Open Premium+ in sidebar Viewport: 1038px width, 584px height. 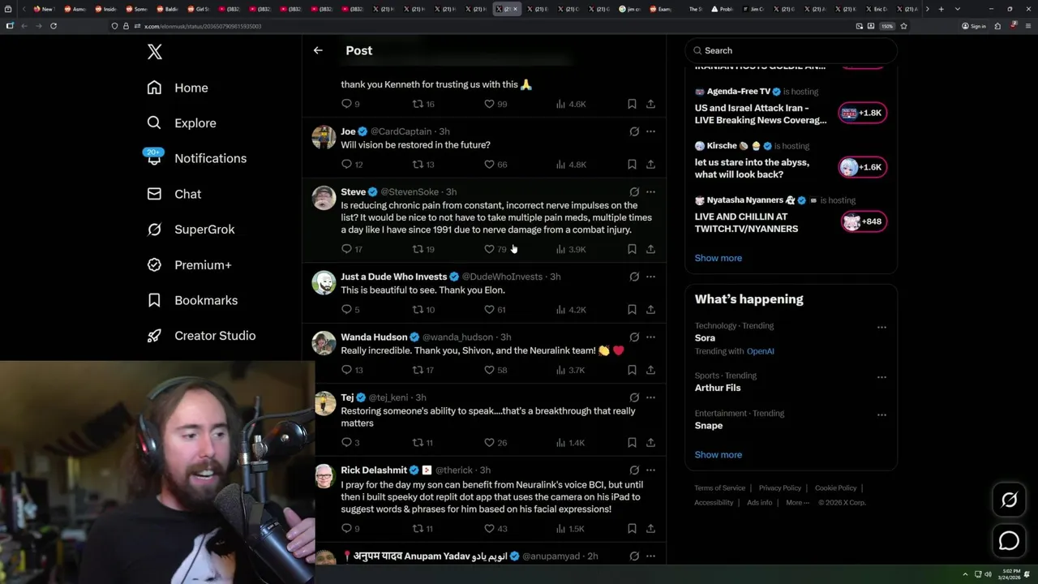(x=189, y=264)
